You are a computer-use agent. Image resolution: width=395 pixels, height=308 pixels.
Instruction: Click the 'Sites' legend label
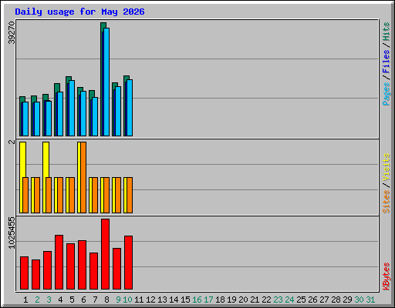[x=387, y=202]
